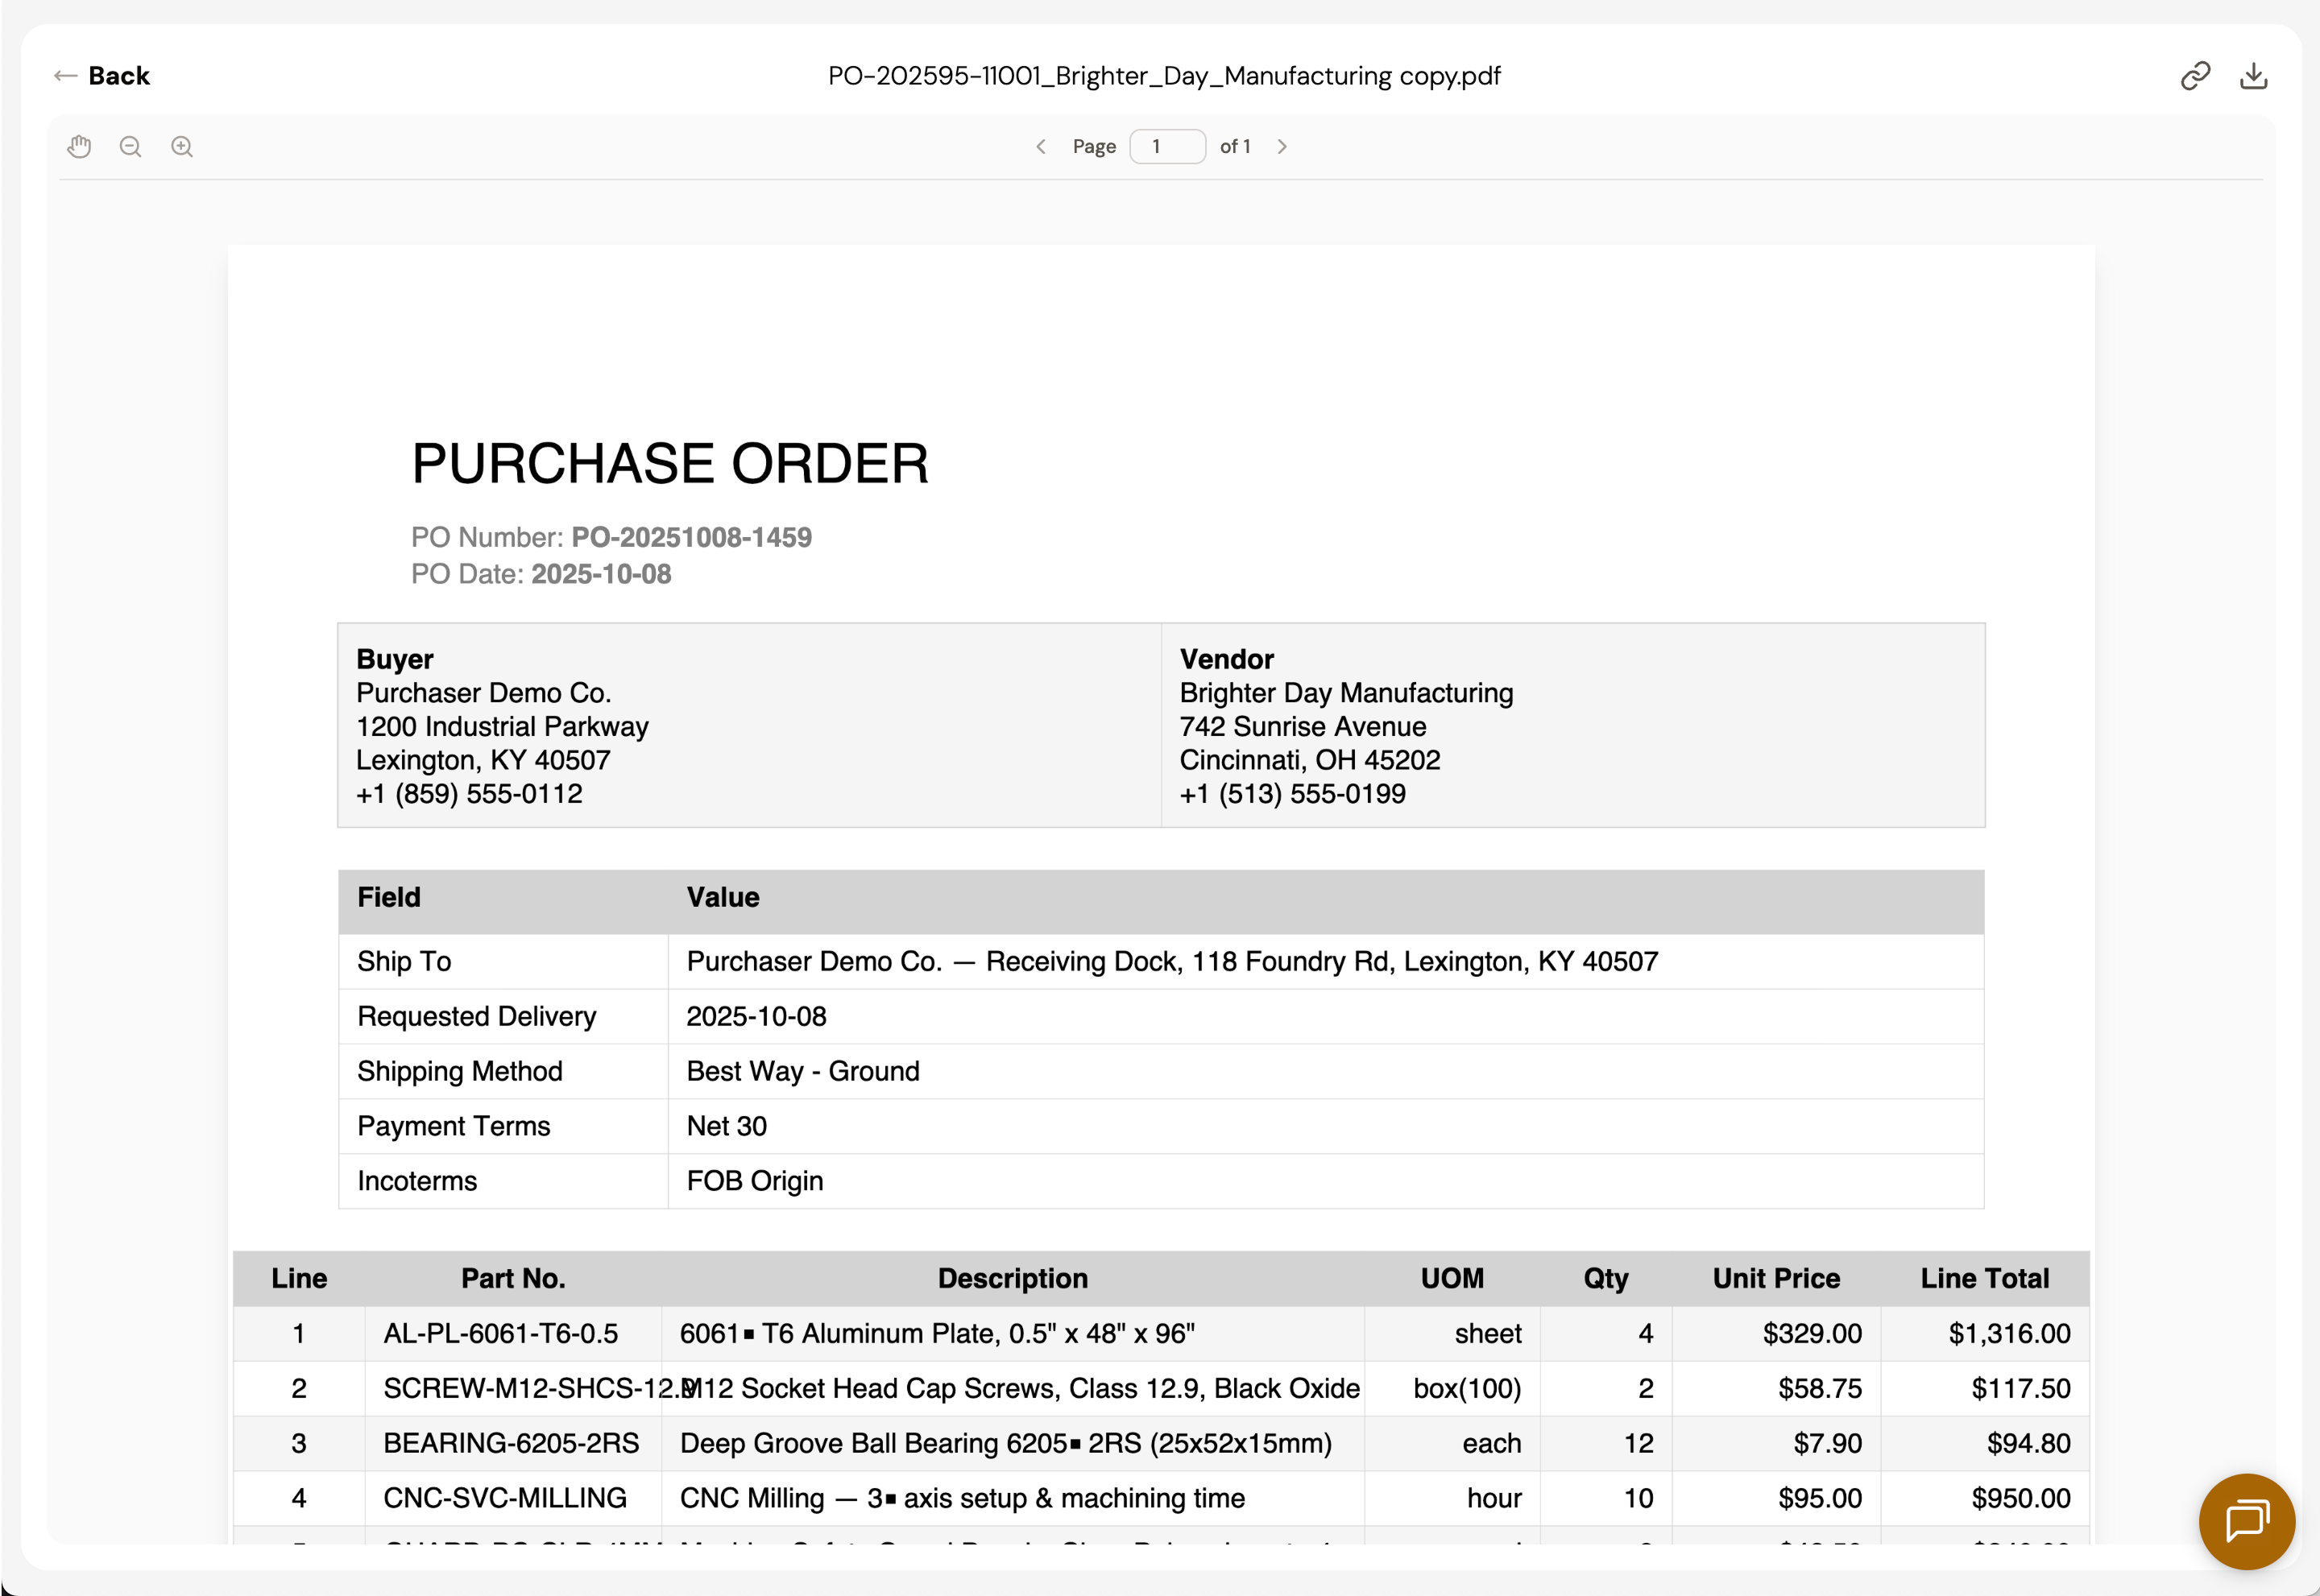Click the CNC-SVC-MILLING row part number
The width and height of the screenshot is (2320, 1596).
[x=504, y=1498]
